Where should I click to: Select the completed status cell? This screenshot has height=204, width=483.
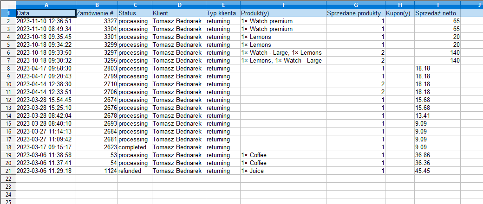[x=135, y=147]
